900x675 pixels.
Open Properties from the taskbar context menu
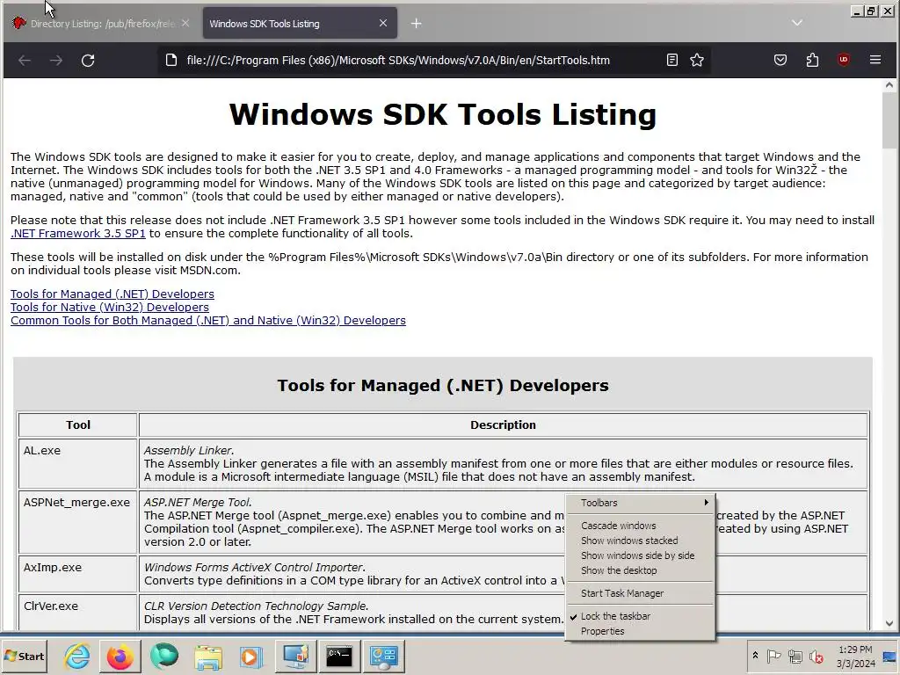click(640, 631)
